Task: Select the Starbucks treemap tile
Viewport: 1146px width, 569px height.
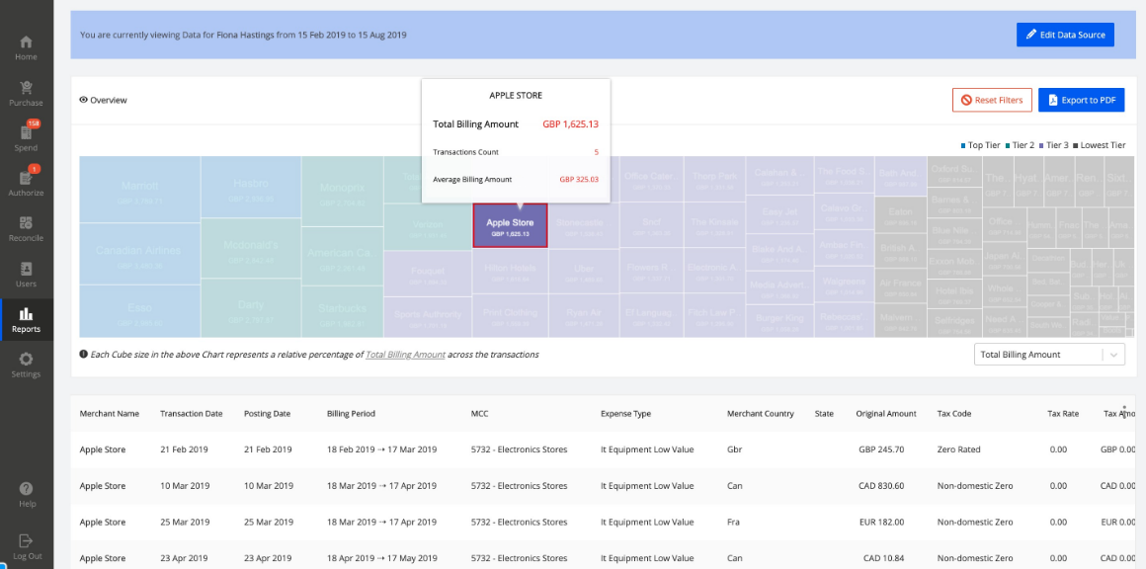Action: pyautogui.click(x=342, y=312)
